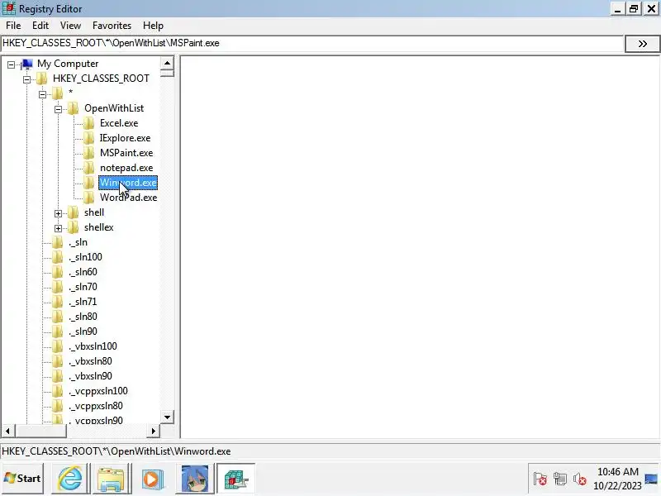This screenshot has width=661, height=496.
Task: Click the notepad.exe folder icon
Action: 88,168
